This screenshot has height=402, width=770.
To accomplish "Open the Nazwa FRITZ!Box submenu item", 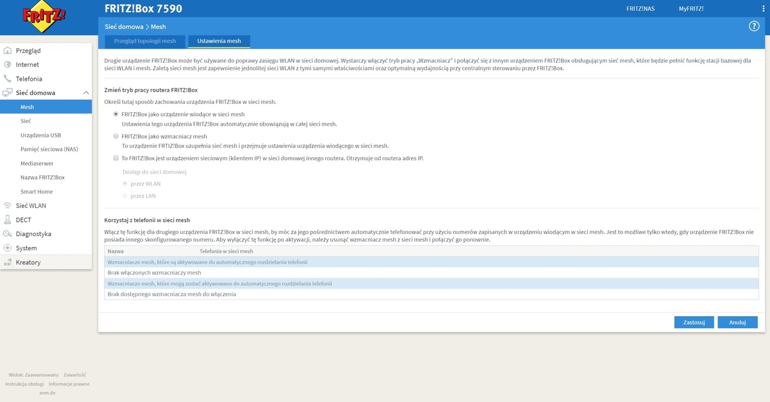I will 42,178.
